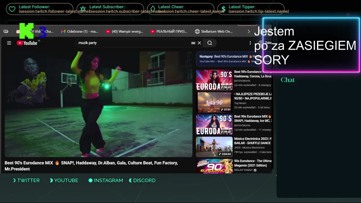Open the 'TV Video Cha...' bookmark

[35, 32]
